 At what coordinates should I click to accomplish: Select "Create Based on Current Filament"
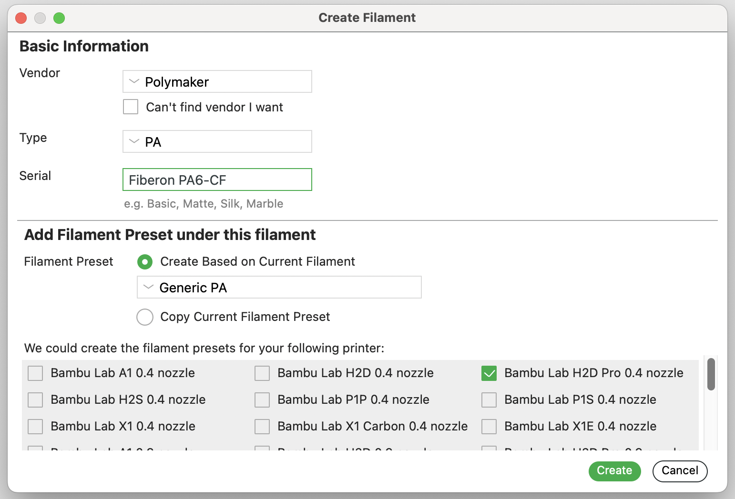[144, 262]
